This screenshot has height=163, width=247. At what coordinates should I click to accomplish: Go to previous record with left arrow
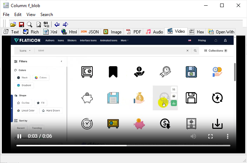point(57,25)
